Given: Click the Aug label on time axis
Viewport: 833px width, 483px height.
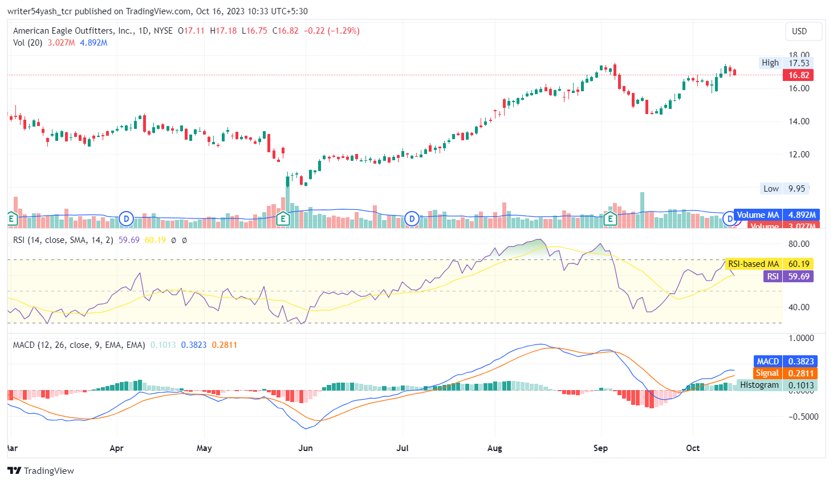Looking at the screenshot, I should pyautogui.click(x=495, y=448).
